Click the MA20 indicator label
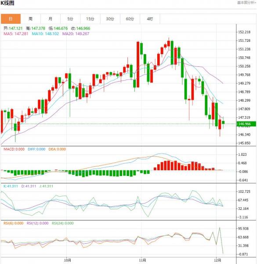Image resolution: width=257 pixels, height=264 pixels. [76, 34]
